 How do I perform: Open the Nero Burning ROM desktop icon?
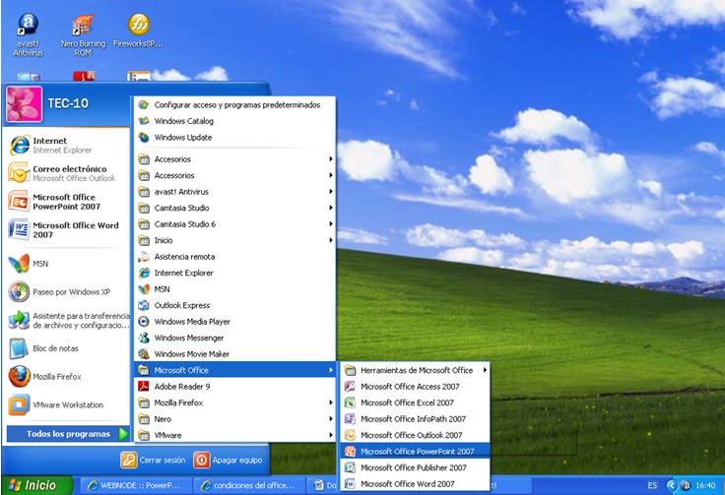(x=83, y=35)
